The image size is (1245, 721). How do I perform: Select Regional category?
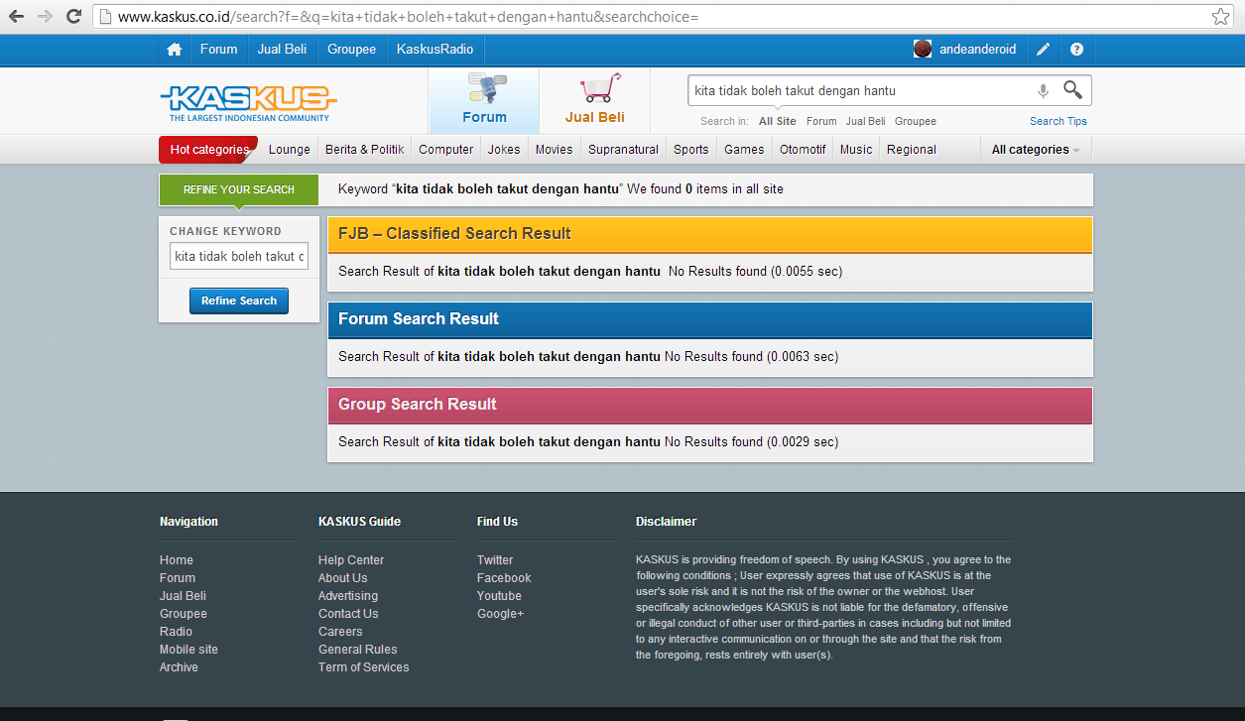(x=912, y=150)
